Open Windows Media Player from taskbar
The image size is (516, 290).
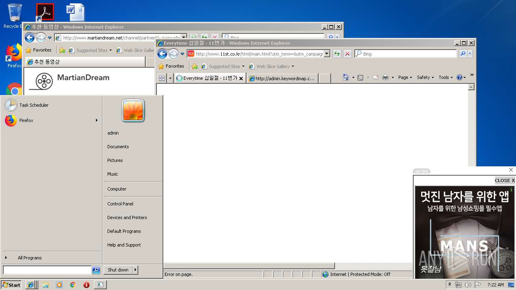click(59, 285)
